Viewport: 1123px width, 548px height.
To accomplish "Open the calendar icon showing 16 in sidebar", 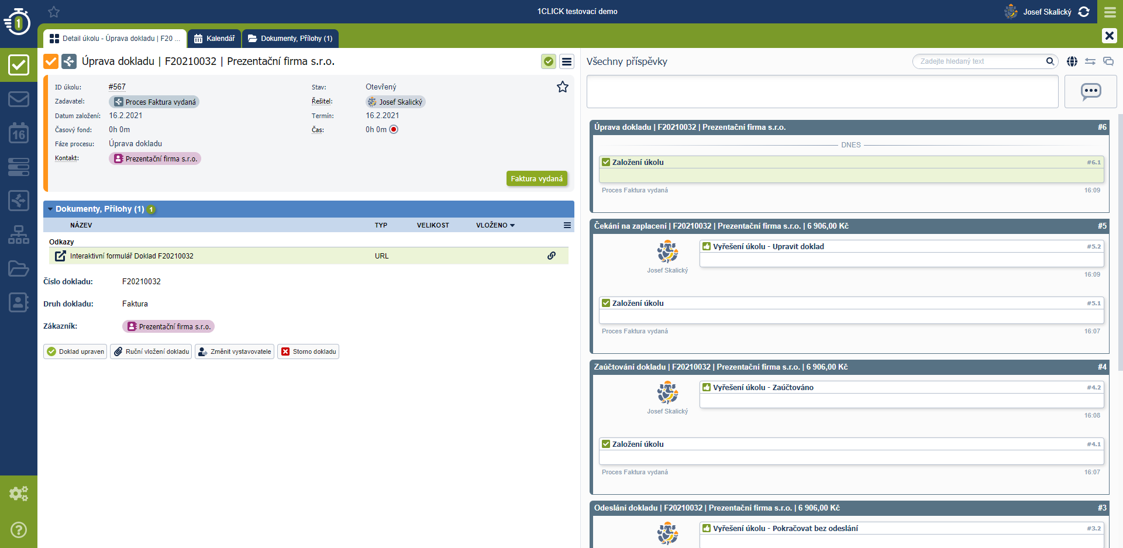I will click(x=19, y=133).
